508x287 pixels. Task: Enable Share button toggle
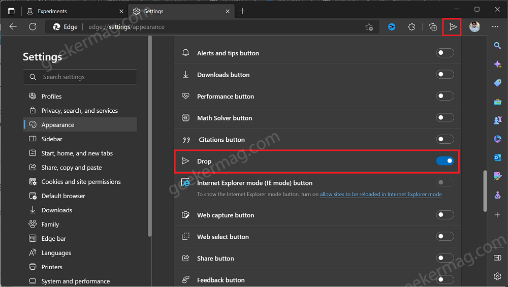pyautogui.click(x=445, y=258)
